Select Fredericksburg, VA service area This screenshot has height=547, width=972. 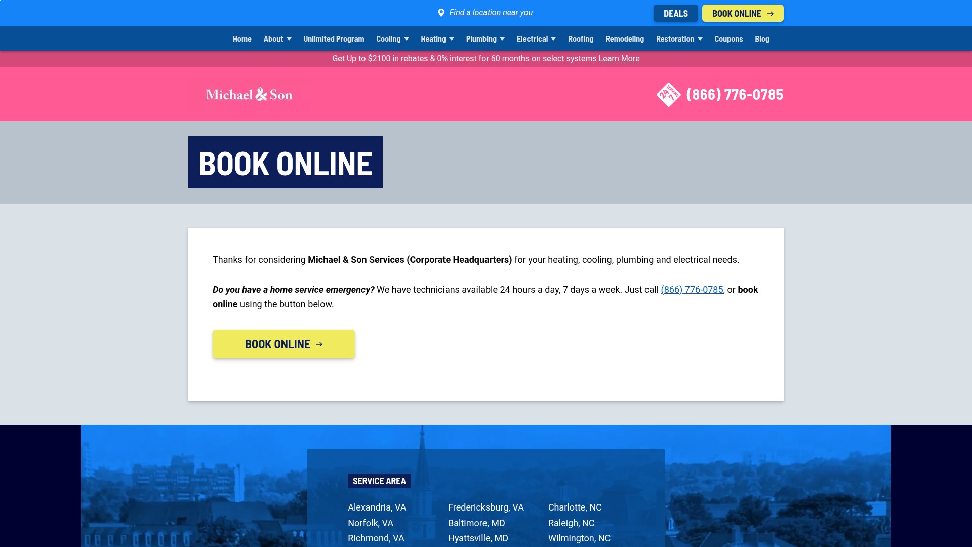(486, 507)
